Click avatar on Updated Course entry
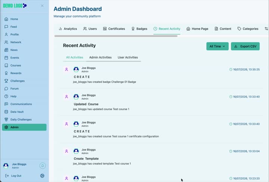This screenshot has height=182, width=269. (x=76, y=97)
